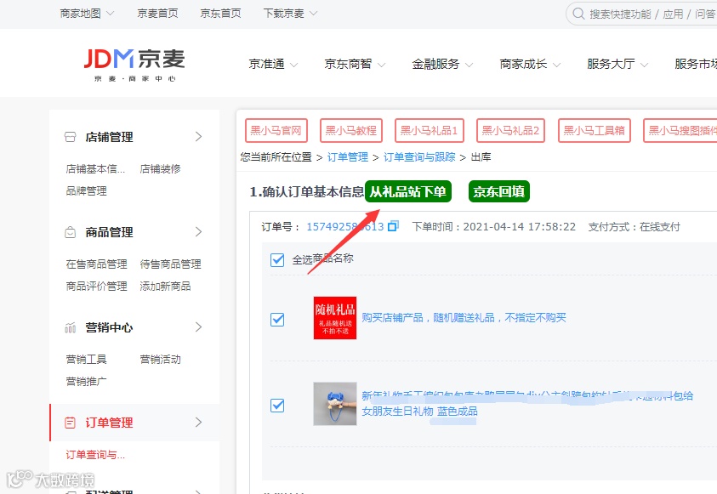Expand 订单管理 section chevron
This screenshot has height=494, width=717.
[198, 423]
